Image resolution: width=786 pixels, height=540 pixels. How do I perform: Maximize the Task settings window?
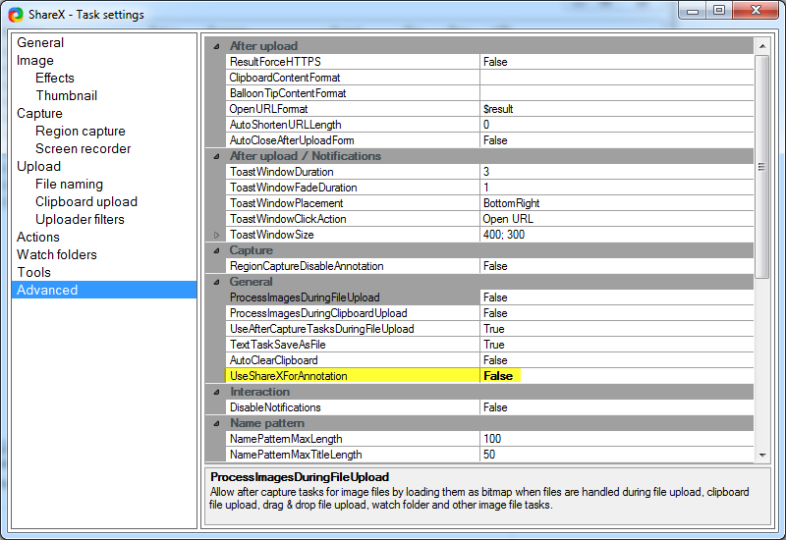click(719, 11)
